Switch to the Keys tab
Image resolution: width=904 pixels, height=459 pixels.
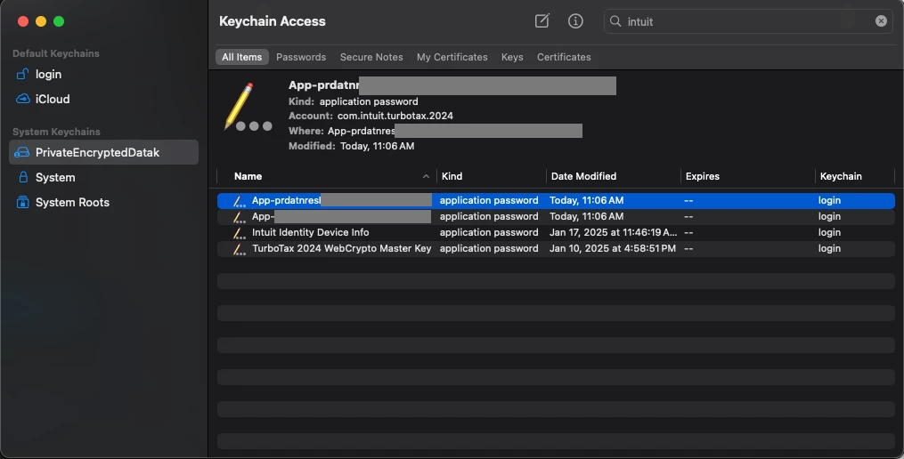512,57
